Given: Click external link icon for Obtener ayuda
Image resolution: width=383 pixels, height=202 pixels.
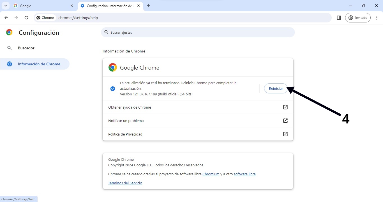Looking at the screenshot, I should 285,107.
